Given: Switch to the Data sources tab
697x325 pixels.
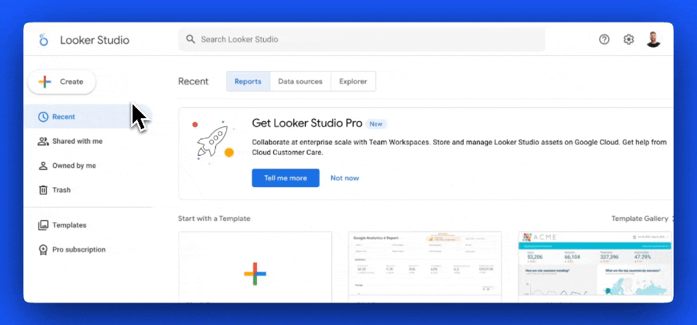Looking at the screenshot, I should click(300, 82).
